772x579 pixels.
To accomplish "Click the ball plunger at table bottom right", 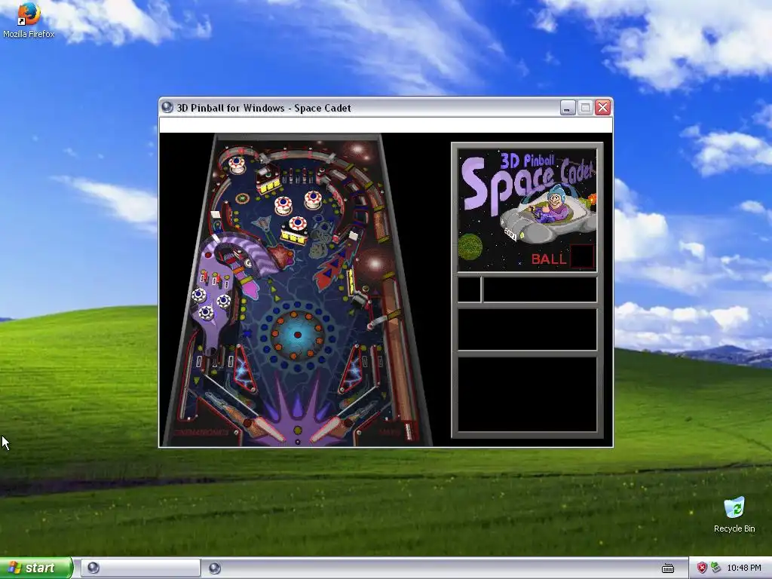I will tap(408, 430).
